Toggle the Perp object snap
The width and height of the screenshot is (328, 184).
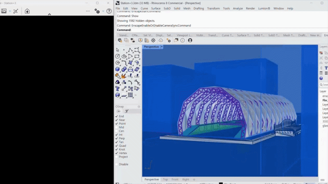click(116, 139)
